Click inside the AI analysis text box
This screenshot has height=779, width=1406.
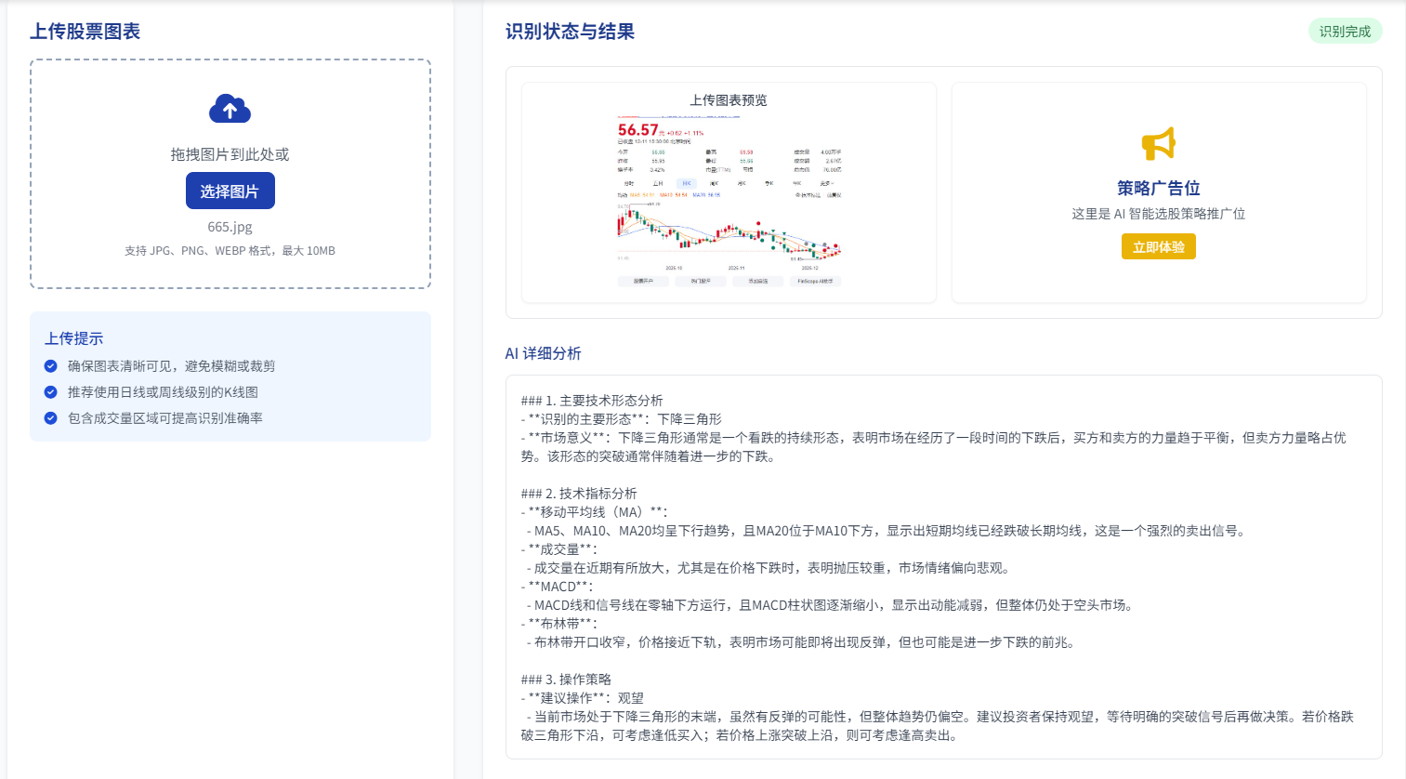pos(943,567)
